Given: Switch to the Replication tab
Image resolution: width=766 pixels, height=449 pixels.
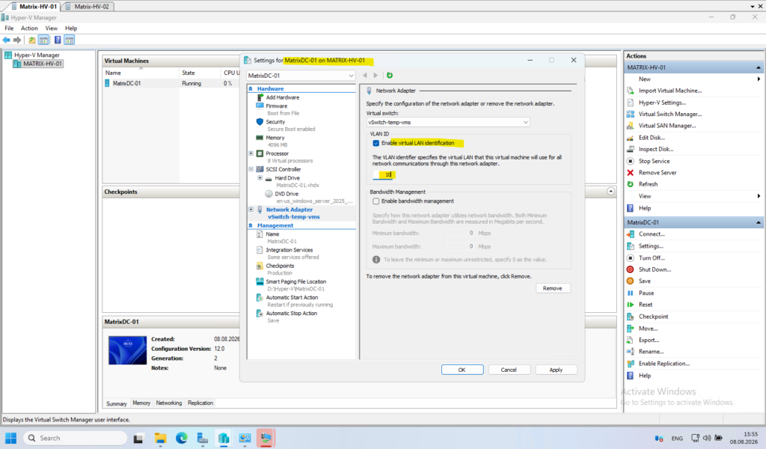Looking at the screenshot, I should [x=200, y=403].
